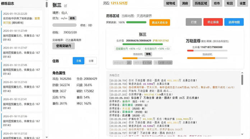This screenshot has width=250, height=139.
Task: Click the log entry dated 2026-01-18 11:27:41
Action: pos(22,104)
